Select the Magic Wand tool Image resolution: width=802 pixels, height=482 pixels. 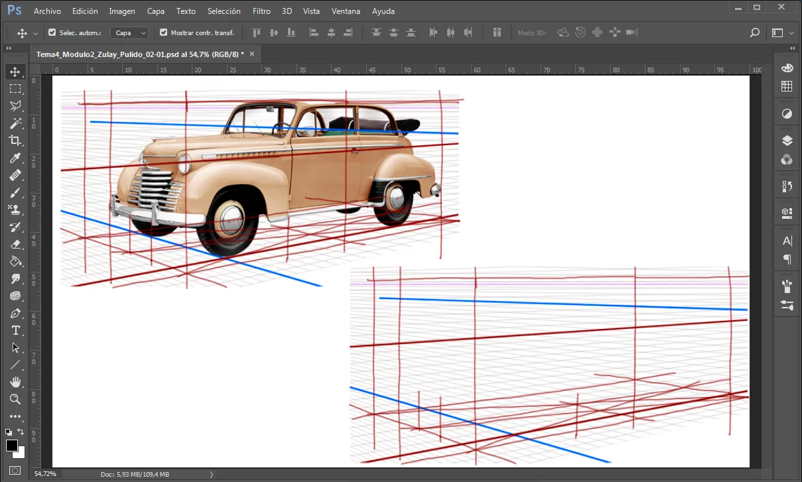coord(15,123)
